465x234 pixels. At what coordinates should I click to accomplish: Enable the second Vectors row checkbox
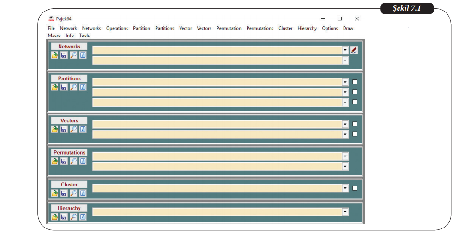point(355,134)
